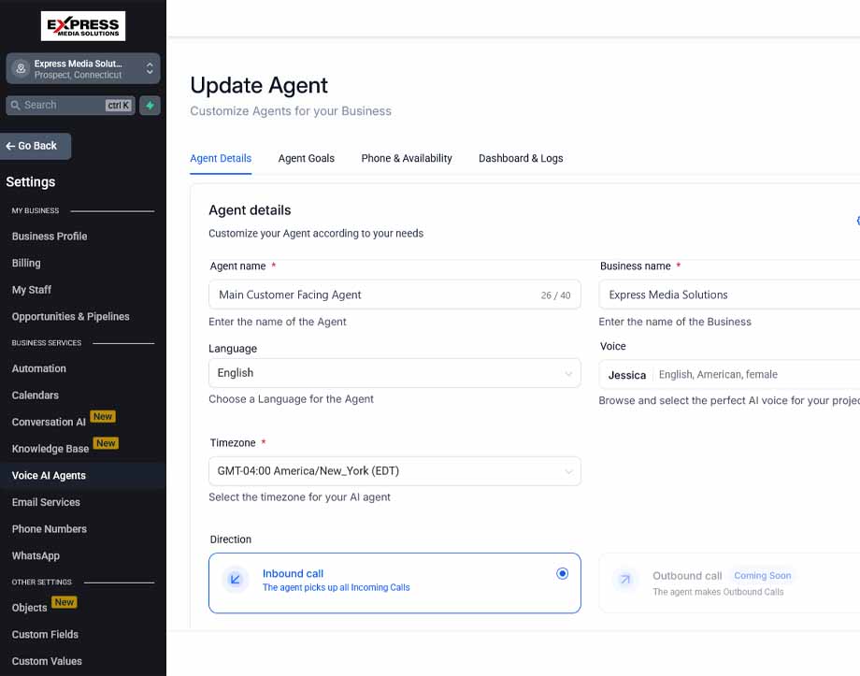The width and height of the screenshot is (860, 676).
Task: Open Custom Fields settings
Action: click(x=45, y=635)
